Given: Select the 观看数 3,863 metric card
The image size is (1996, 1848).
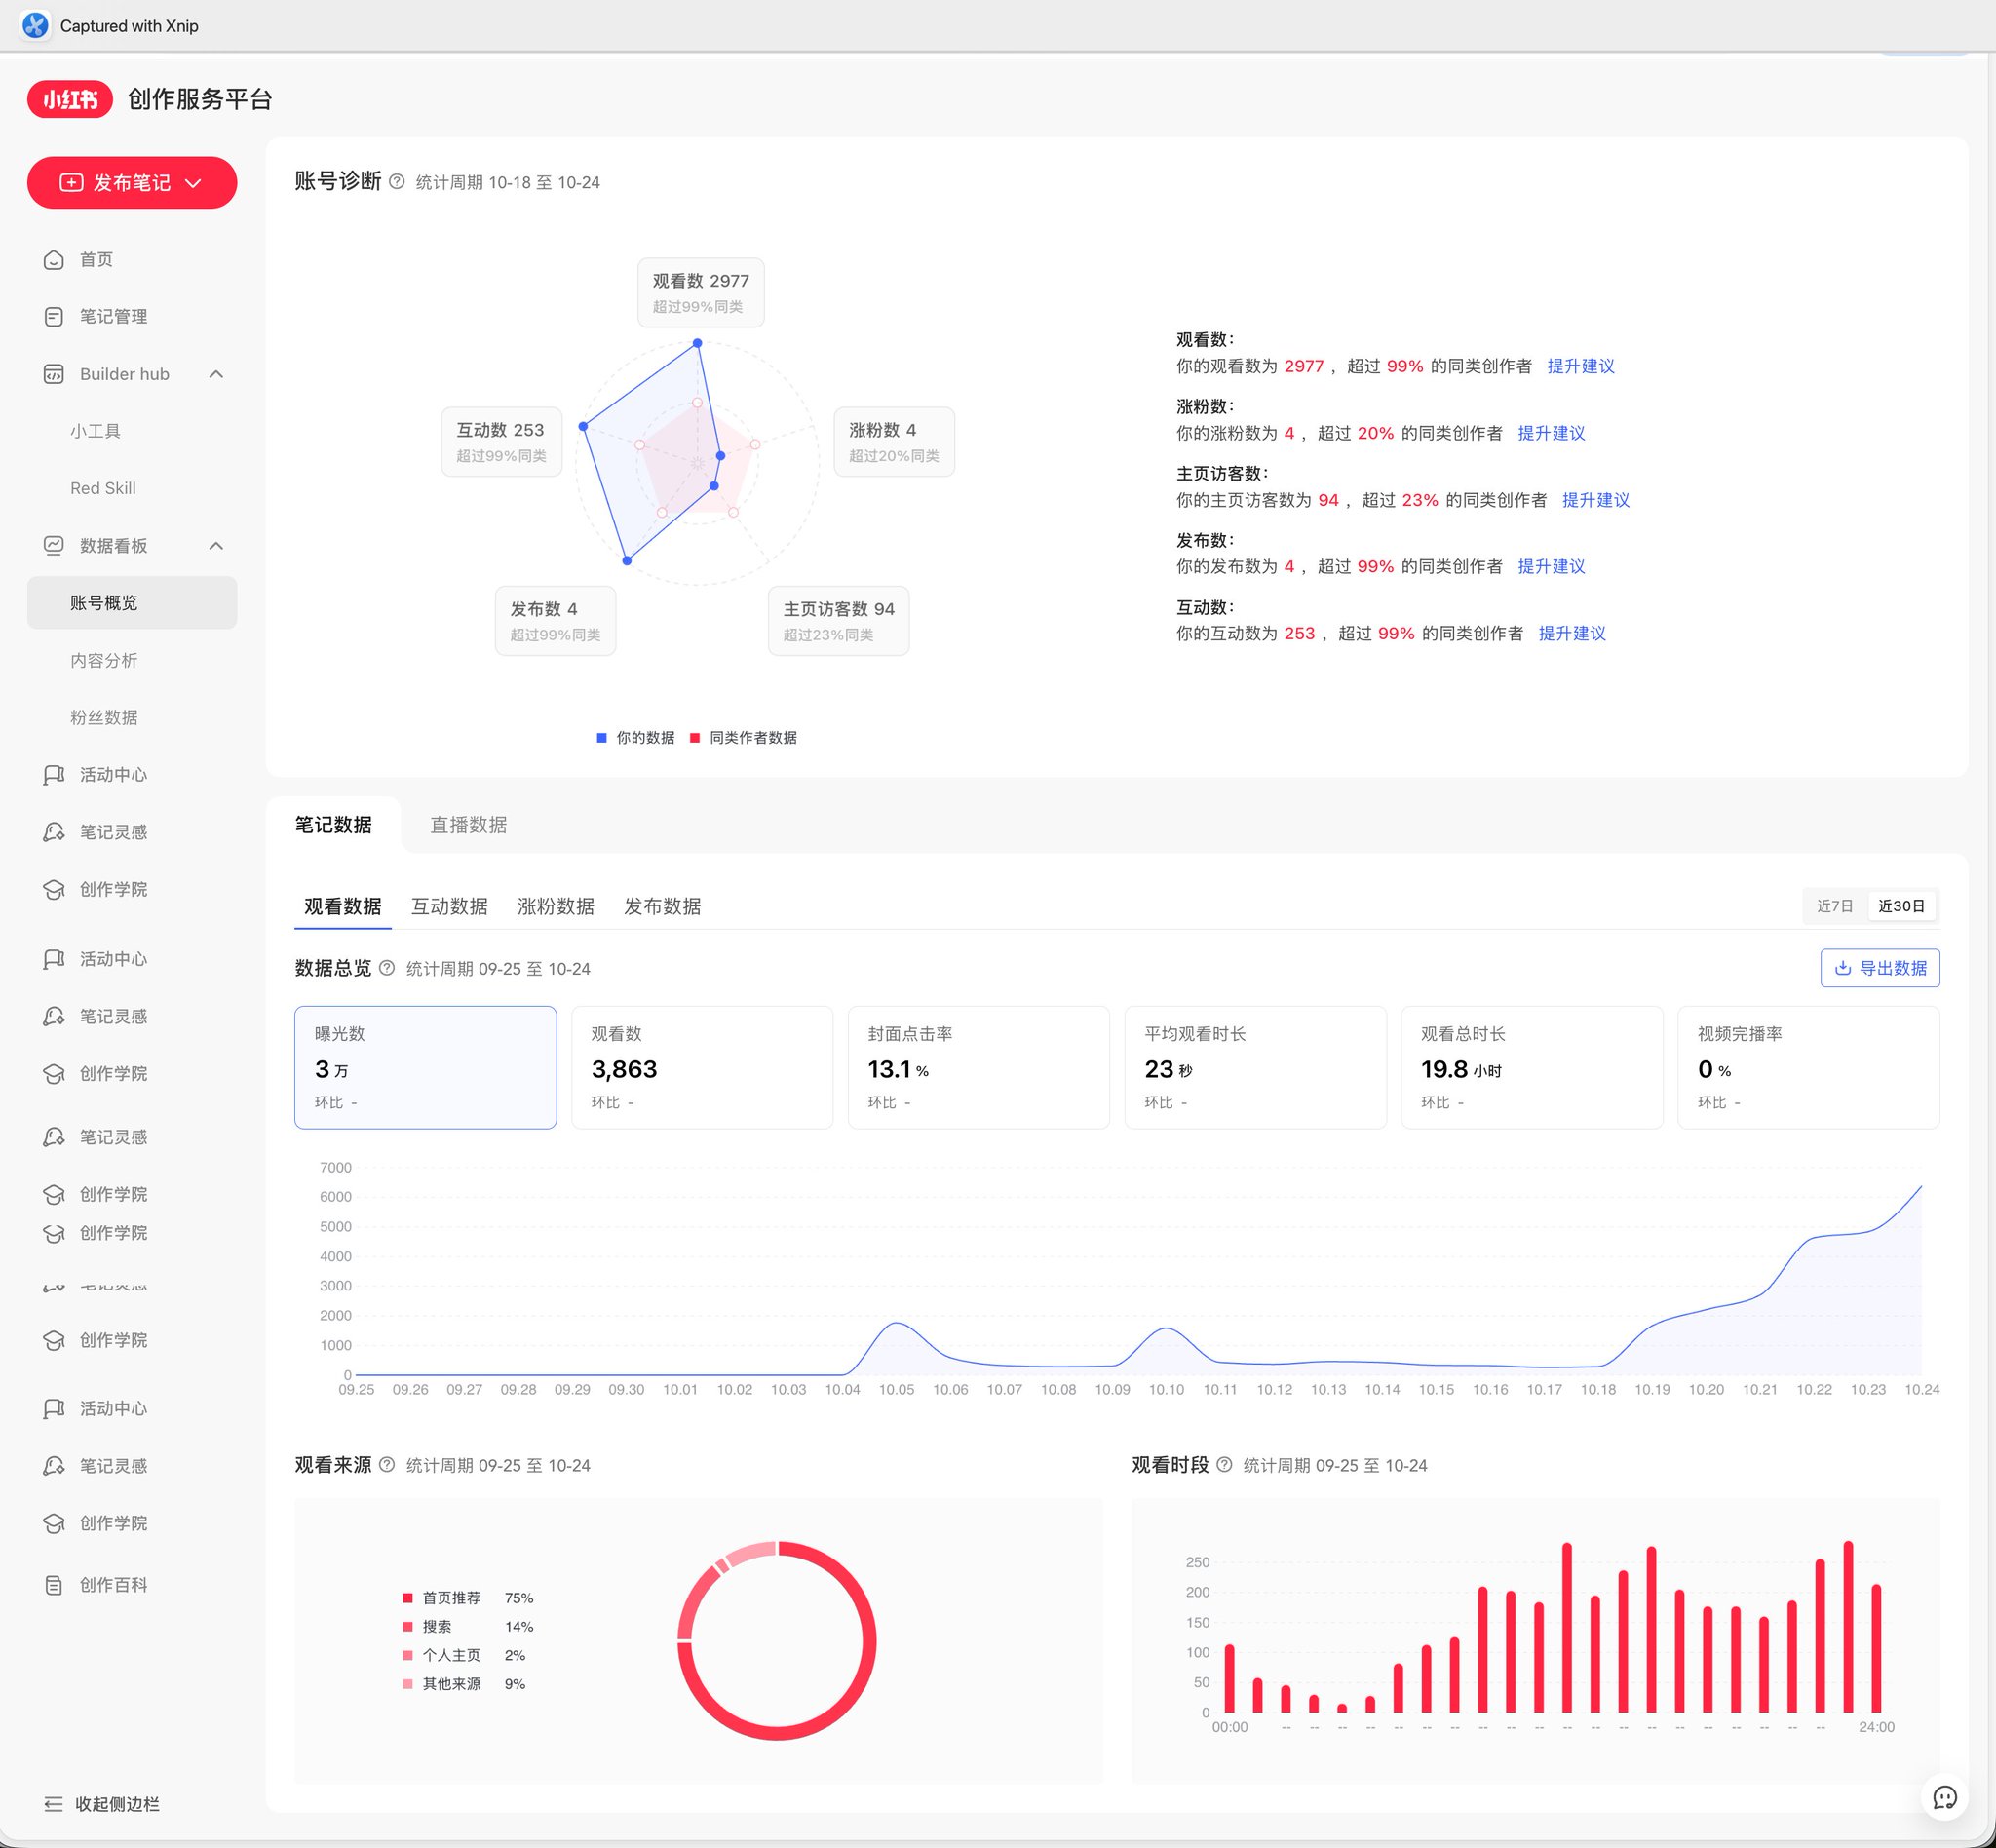Looking at the screenshot, I should 702,1067.
